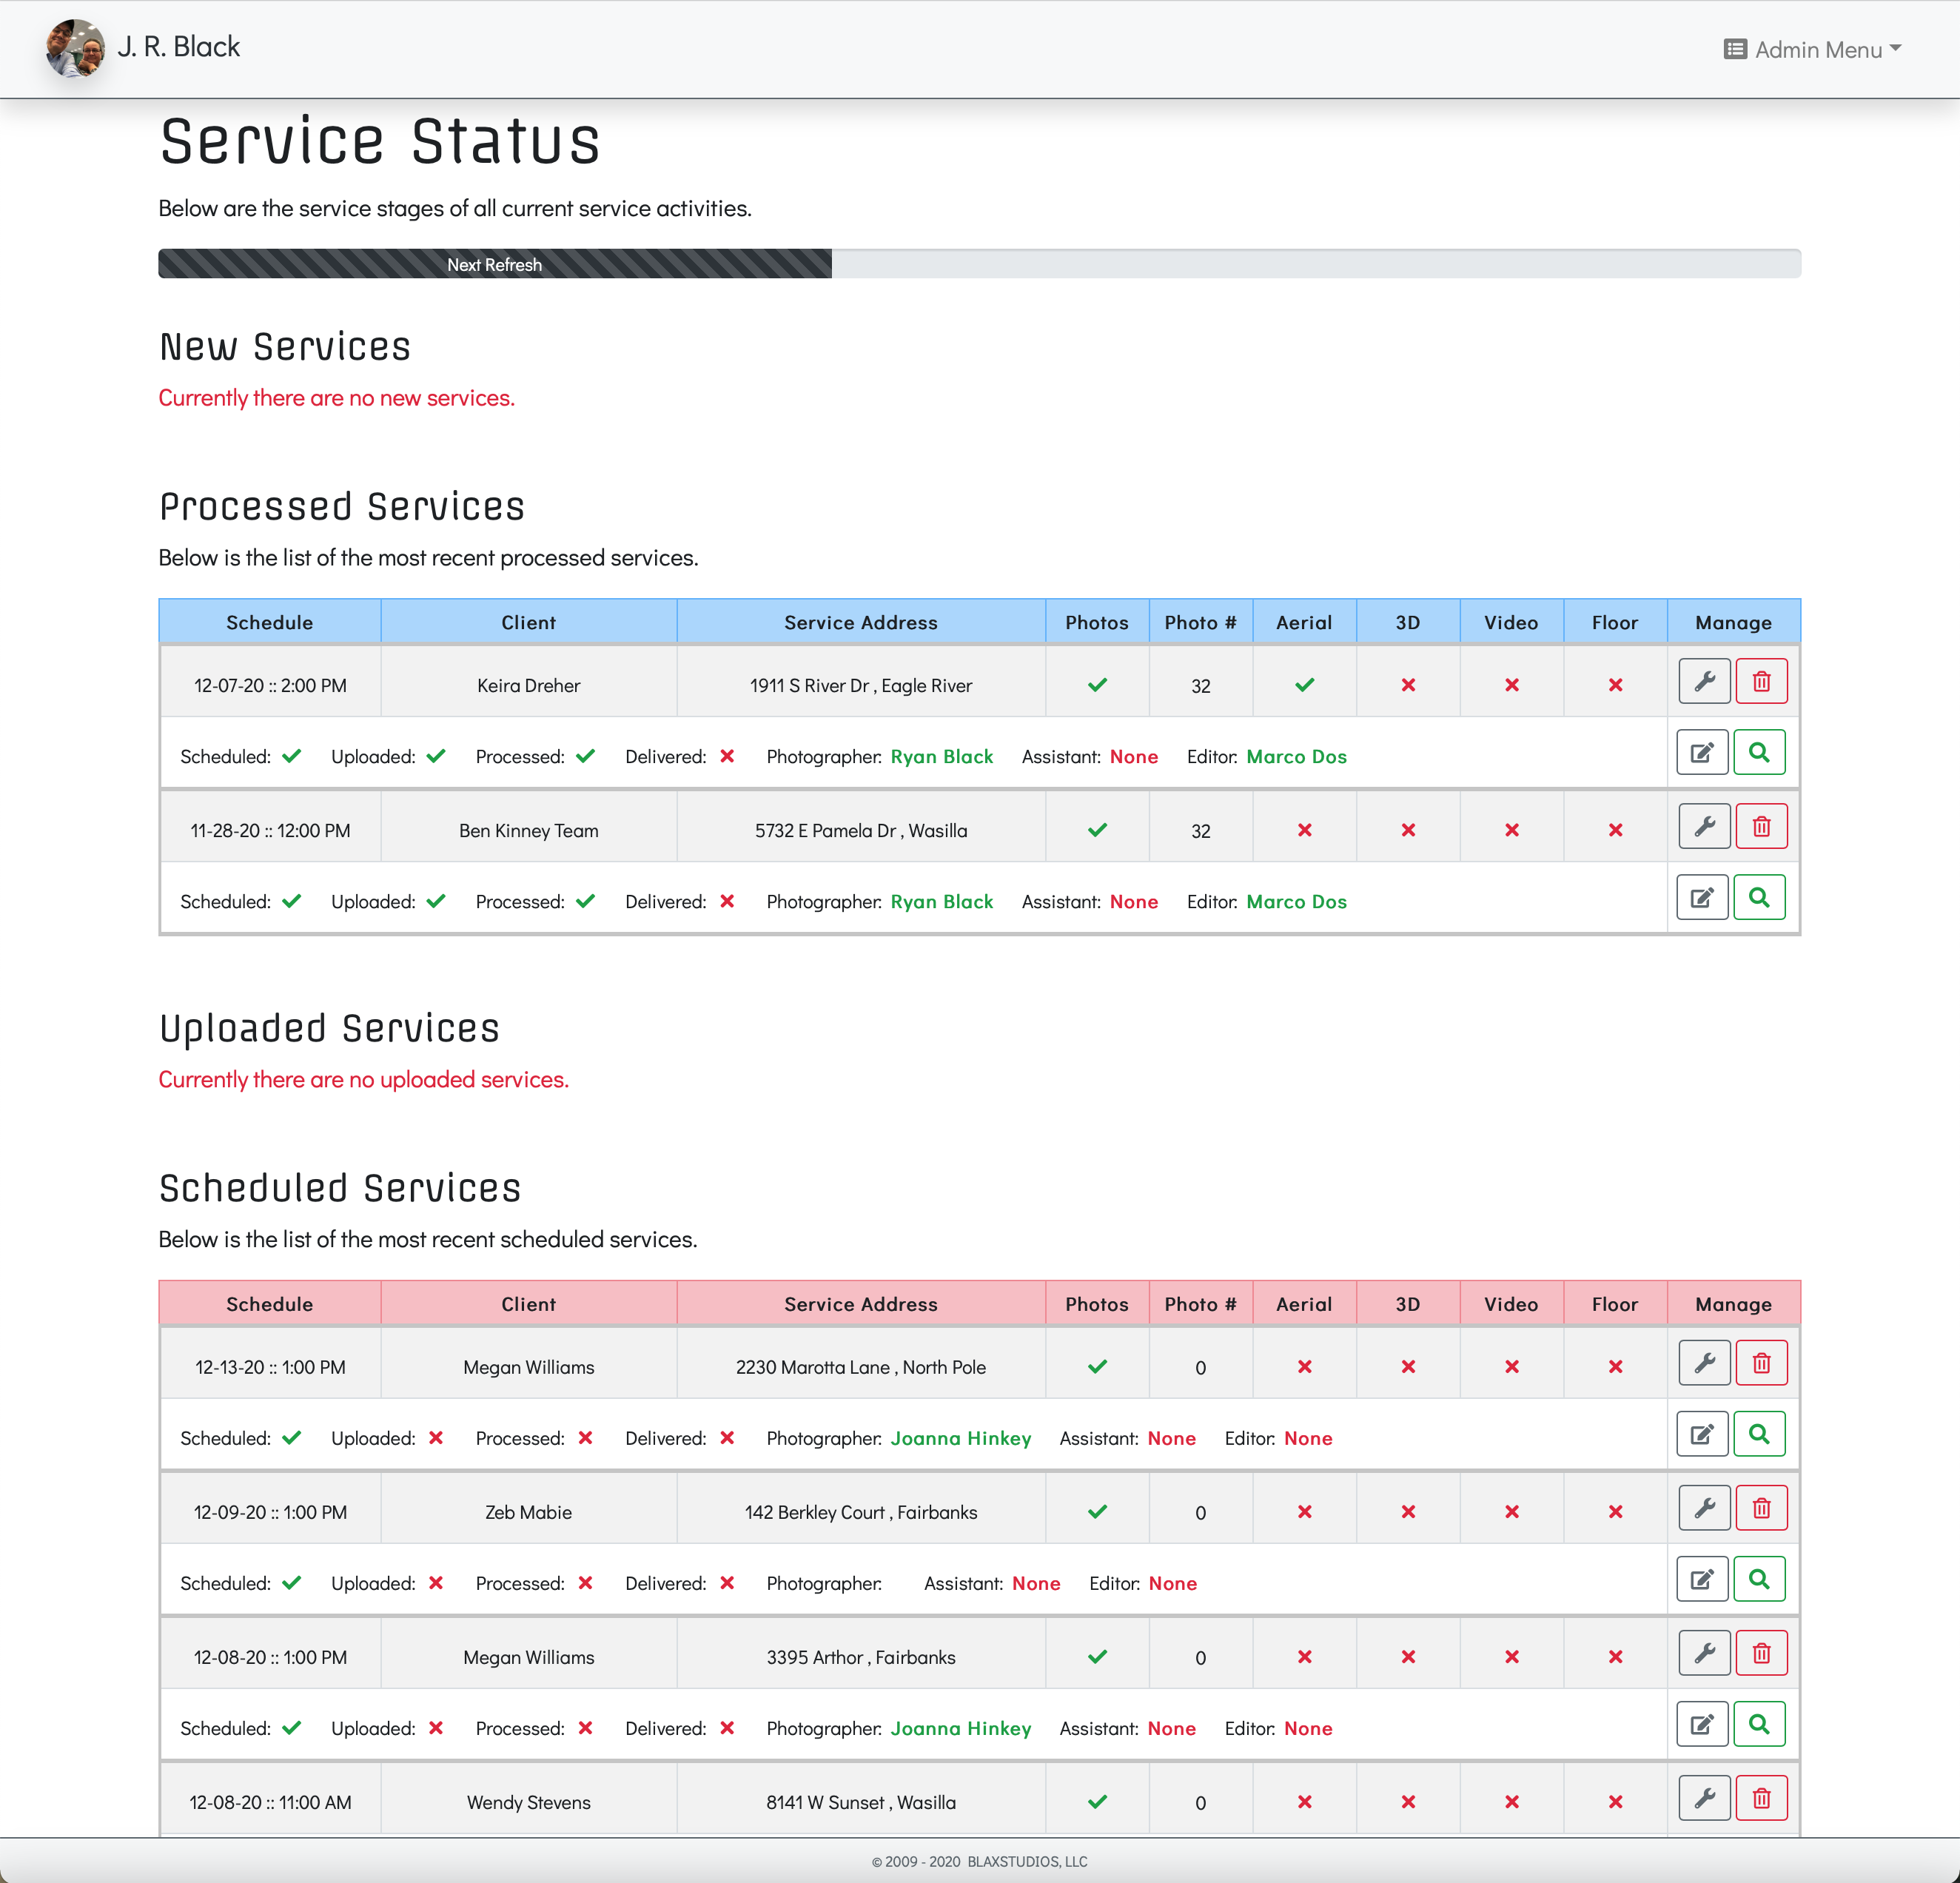Viewport: 1960px width, 1883px height.
Task: Click the Aerial checkmark for Keira Dreher
Action: (x=1304, y=686)
